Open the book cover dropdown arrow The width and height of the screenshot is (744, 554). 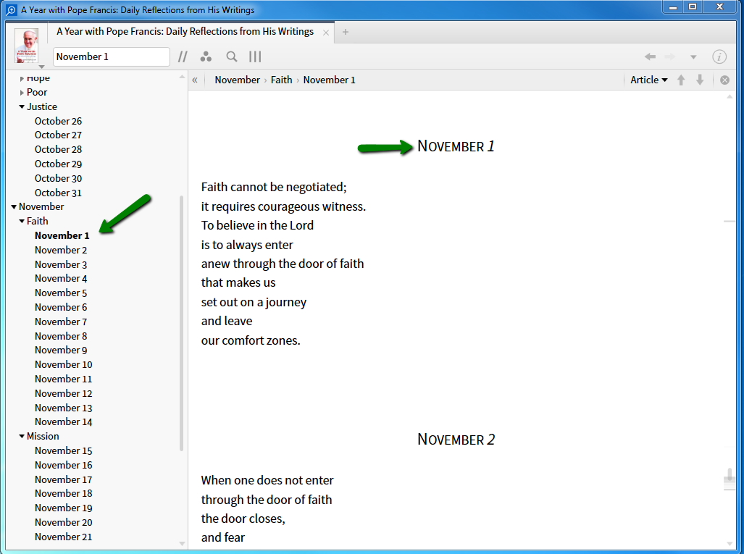coord(42,67)
